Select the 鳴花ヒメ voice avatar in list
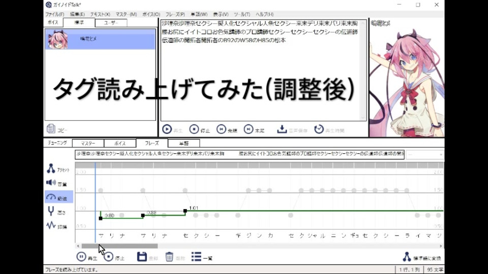Screen dimensions: 488x274 pos(58,40)
